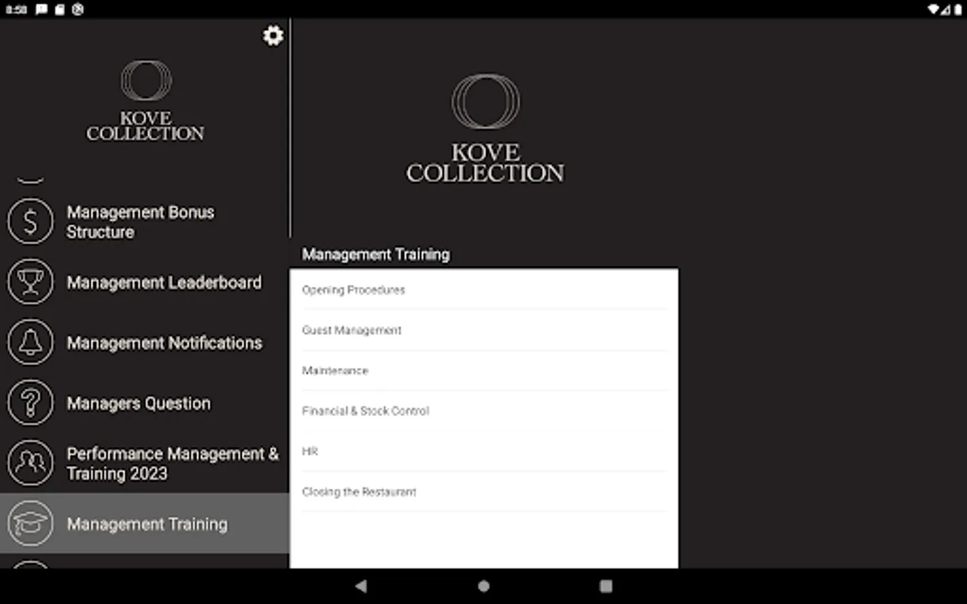The height and width of the screenshot is (604, 967).
Task: Open Management Leaderboard menu item
Action: (144, 282)
